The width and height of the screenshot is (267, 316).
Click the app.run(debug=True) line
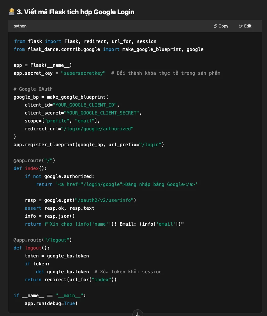51,303
